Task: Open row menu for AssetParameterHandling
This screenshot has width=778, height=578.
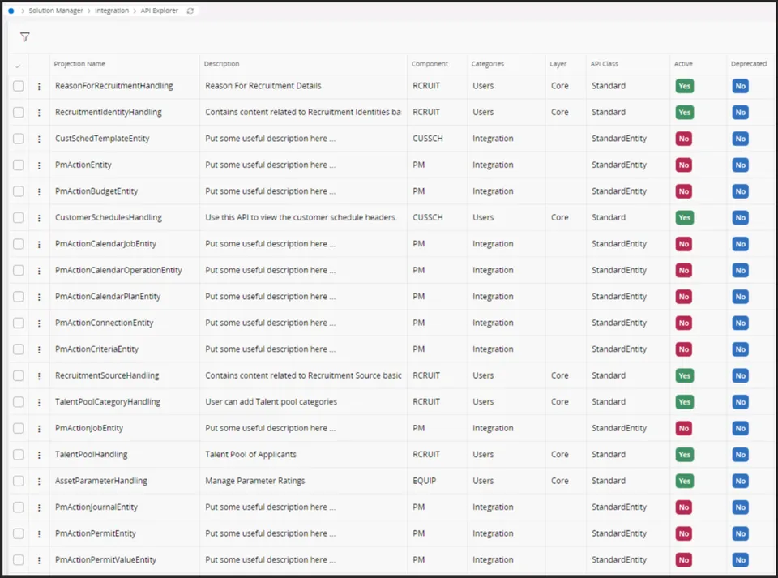Action: click(39, 482)
